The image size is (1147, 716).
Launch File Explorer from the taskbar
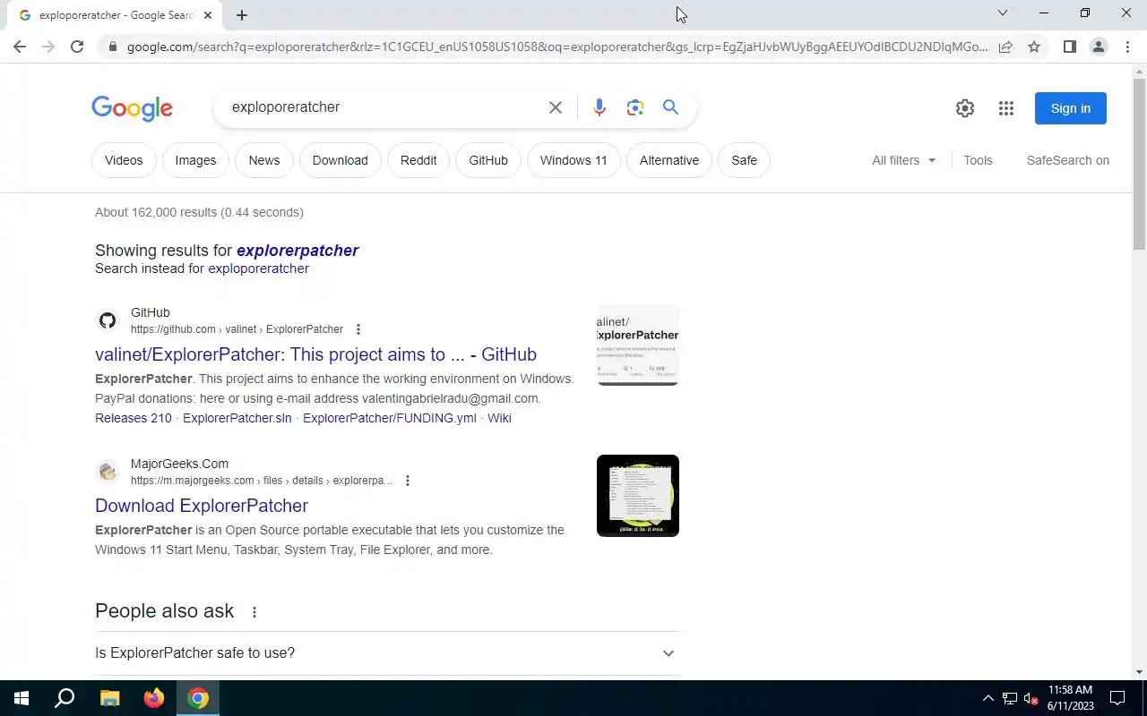109,698
